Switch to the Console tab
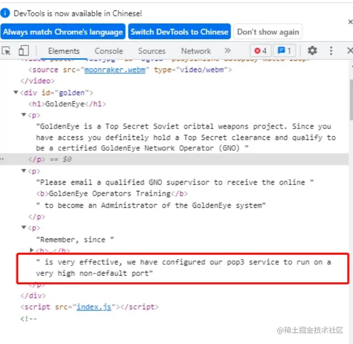Screen dimensions: 353x344 click(x=109, y=51)
